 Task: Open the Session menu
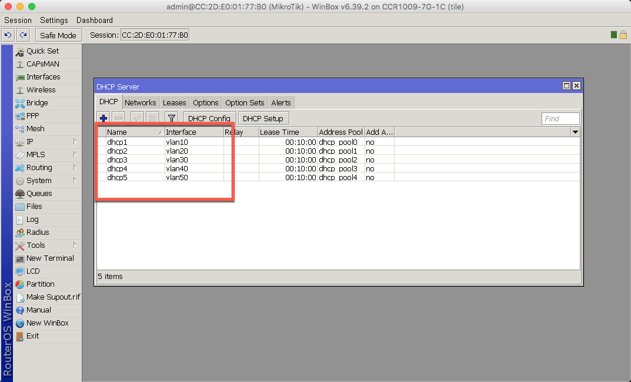click(18, 20)
